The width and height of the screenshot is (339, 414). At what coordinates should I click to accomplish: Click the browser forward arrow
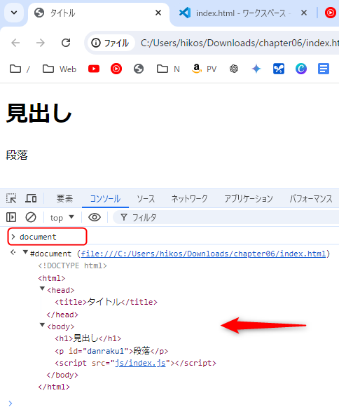tap(41, 43)
